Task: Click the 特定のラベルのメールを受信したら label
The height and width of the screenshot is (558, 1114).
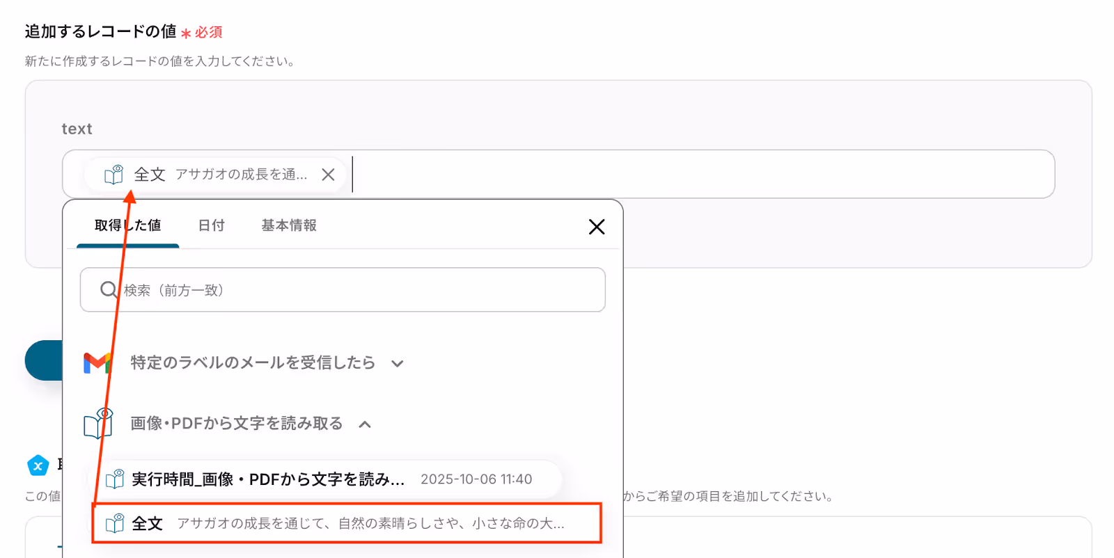Action: click(x=253, y=362)
